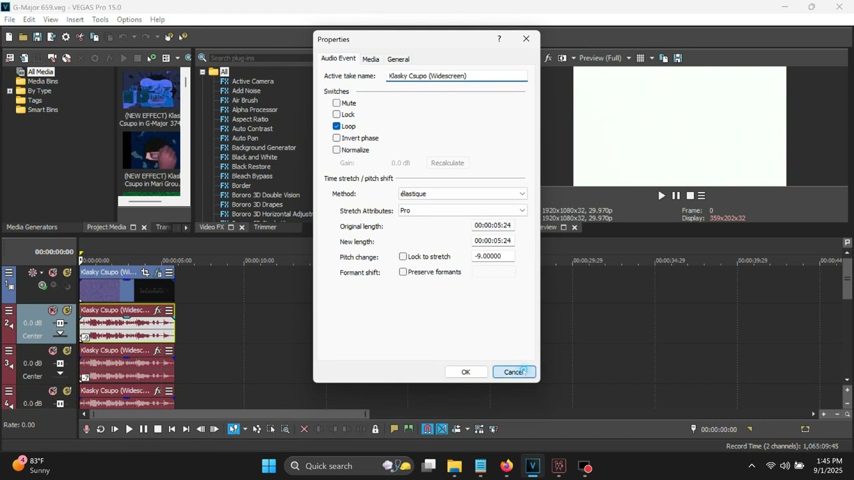The height and width of the screenshot is (480, 854).
Task: Toggle Automatic Crossfades icon
Action: pyautogui.click(x=442, y=429)
